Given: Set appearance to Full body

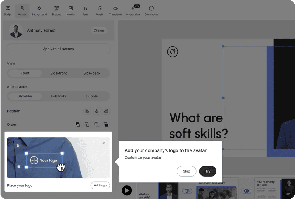Looking at the screenshot, I should pos(59,96).
